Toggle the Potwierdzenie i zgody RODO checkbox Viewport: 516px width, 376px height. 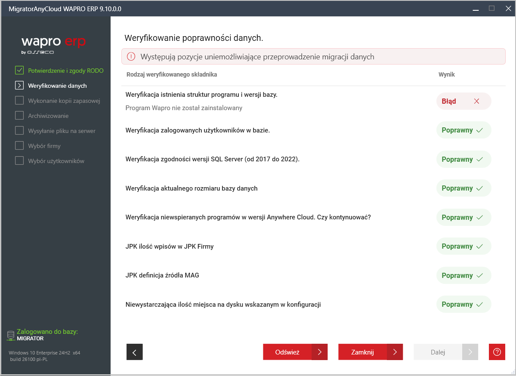(19, 71)
